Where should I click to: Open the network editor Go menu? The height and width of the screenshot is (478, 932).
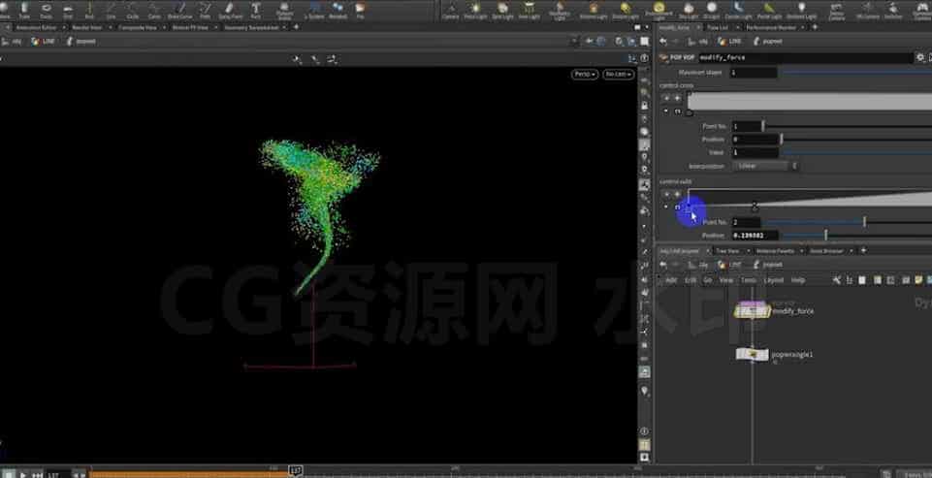pos(708,280)
